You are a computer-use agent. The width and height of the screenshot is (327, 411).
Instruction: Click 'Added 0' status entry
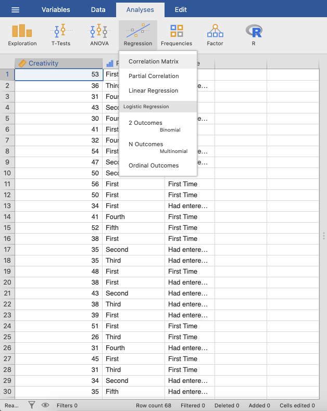pyautogui.click(x=259, y=405)
